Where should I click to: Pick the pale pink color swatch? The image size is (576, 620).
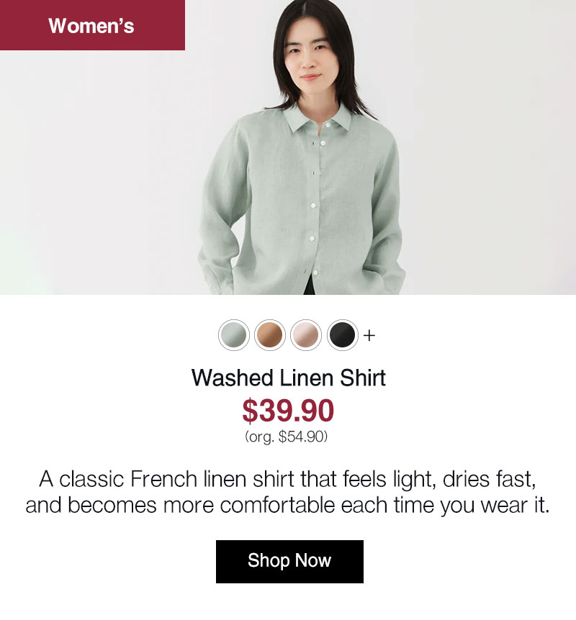click(305, 335)
